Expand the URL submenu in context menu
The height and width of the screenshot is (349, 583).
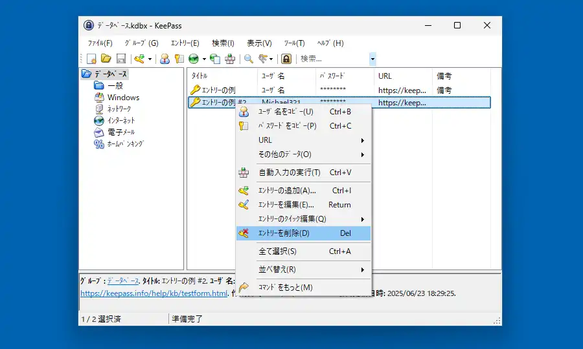click(x=303, y=140)
